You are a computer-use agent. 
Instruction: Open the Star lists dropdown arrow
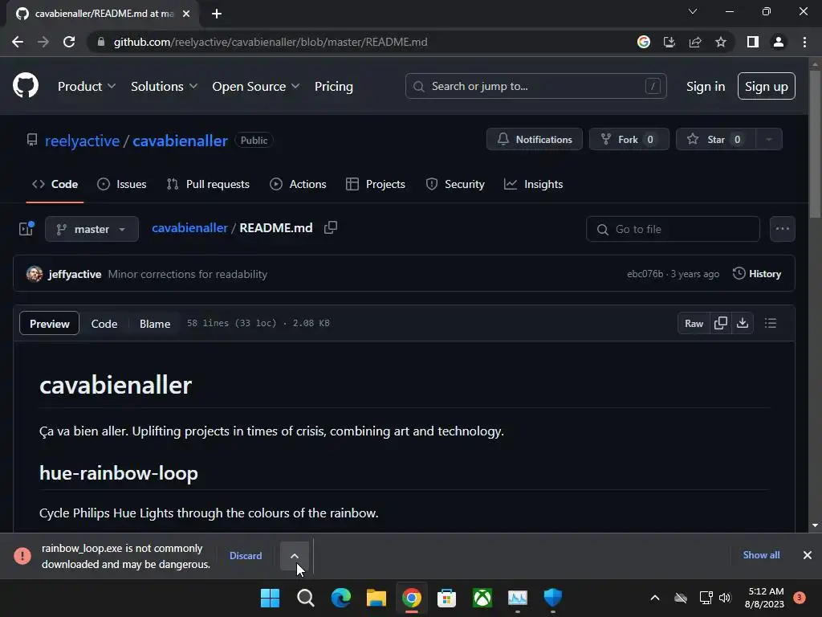tap(769, 140)
